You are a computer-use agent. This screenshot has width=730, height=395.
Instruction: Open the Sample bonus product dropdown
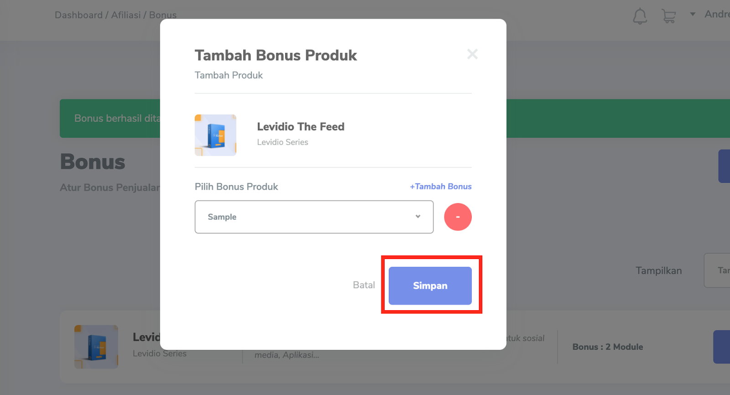pyautogui.click(x=314, y=217)
